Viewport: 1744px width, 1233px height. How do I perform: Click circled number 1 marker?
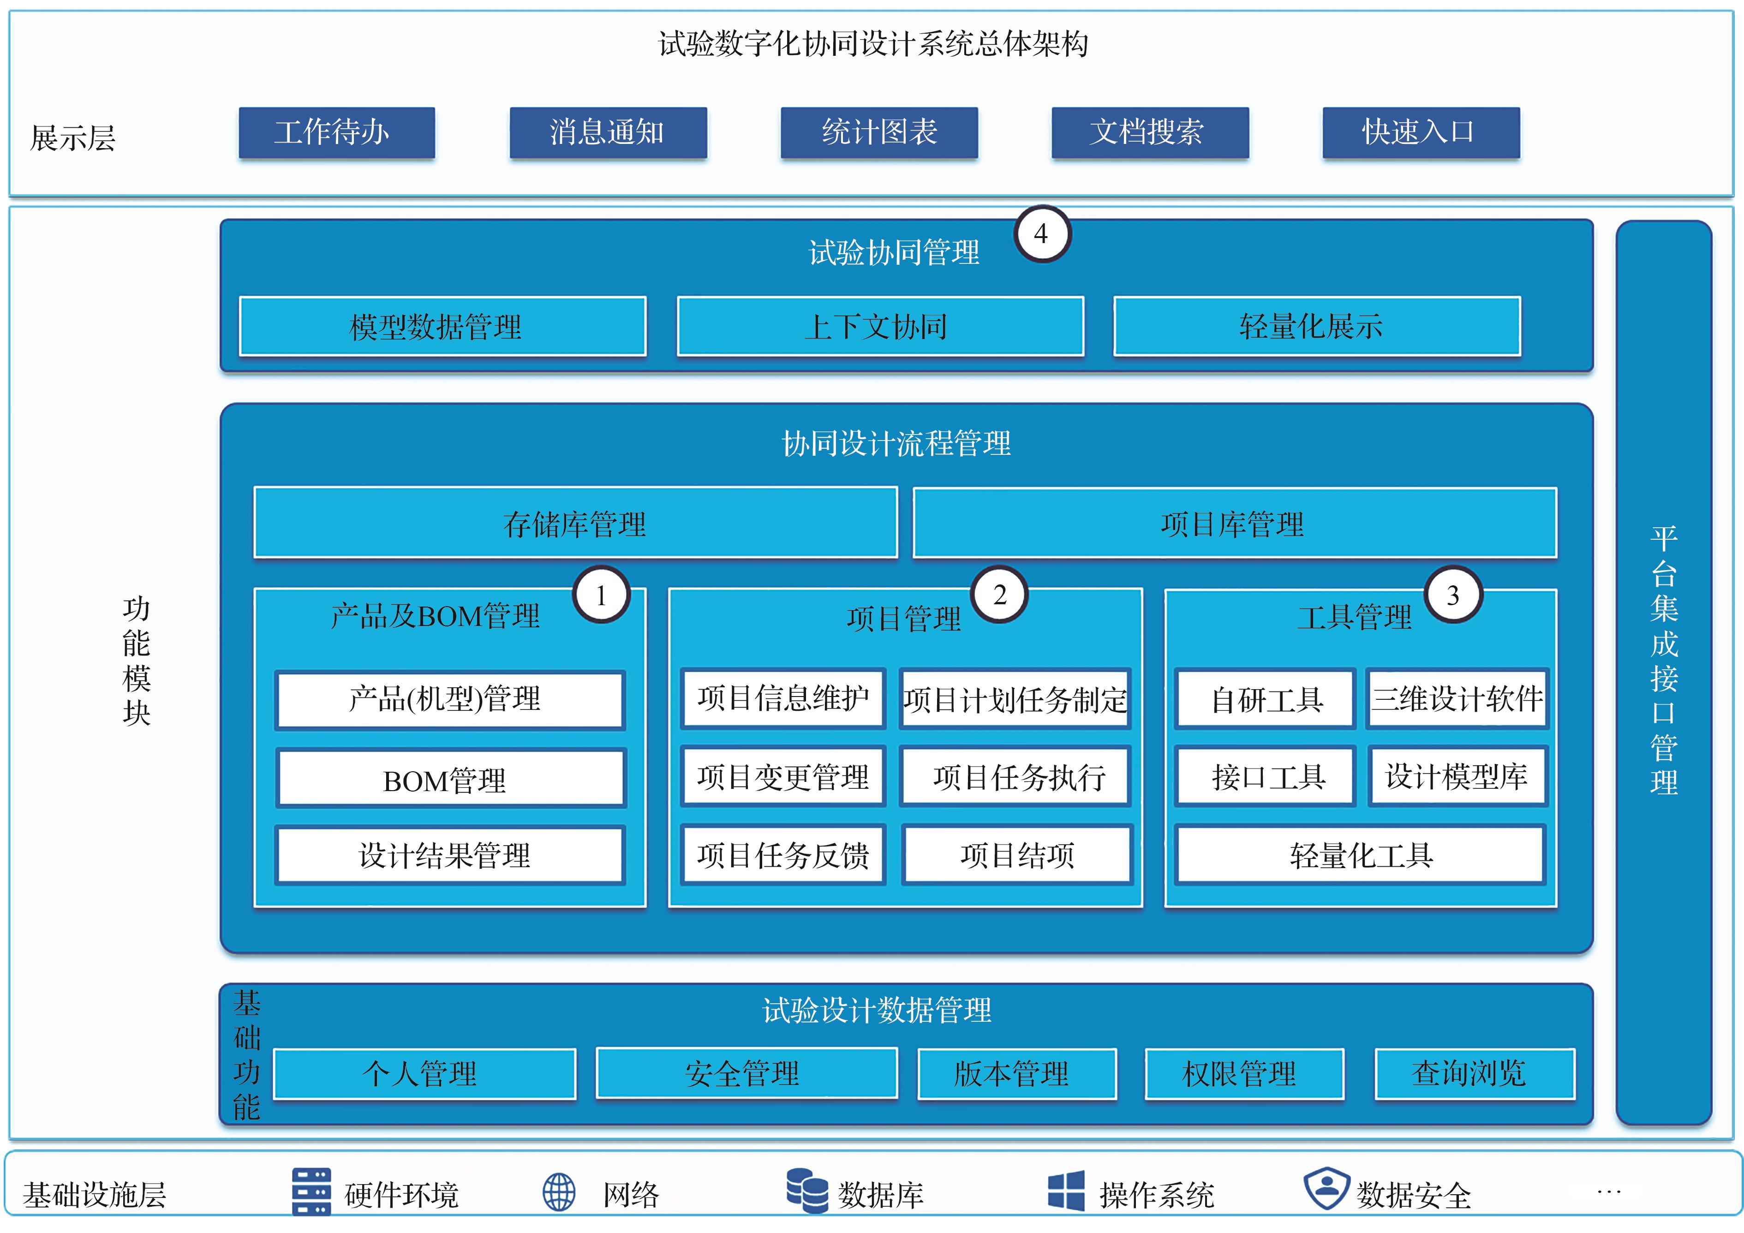(x=602, y=595)
